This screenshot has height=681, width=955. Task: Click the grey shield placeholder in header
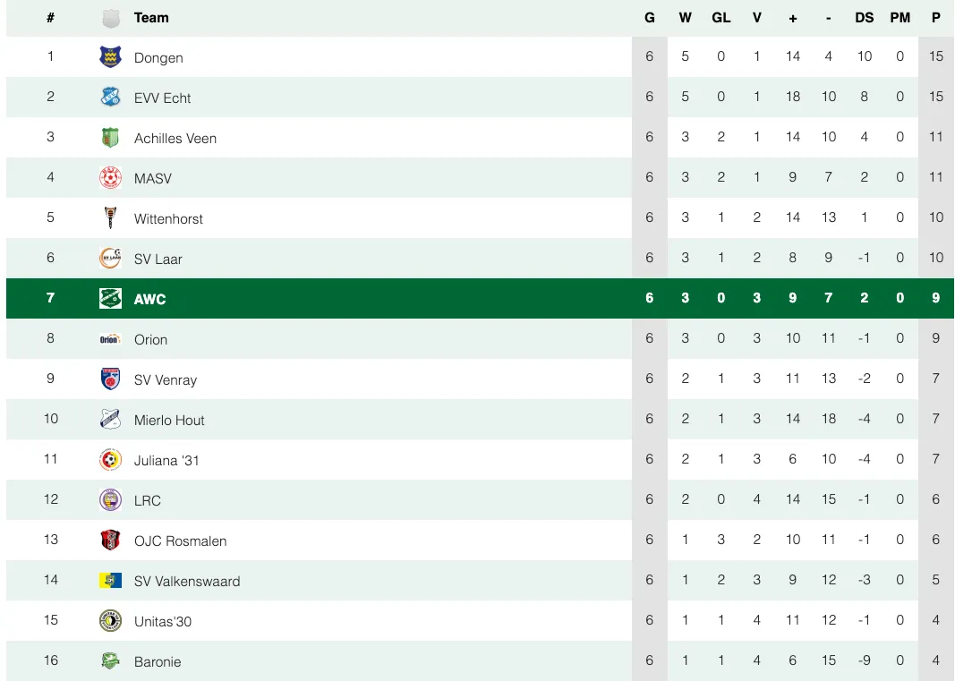point(110,18)
